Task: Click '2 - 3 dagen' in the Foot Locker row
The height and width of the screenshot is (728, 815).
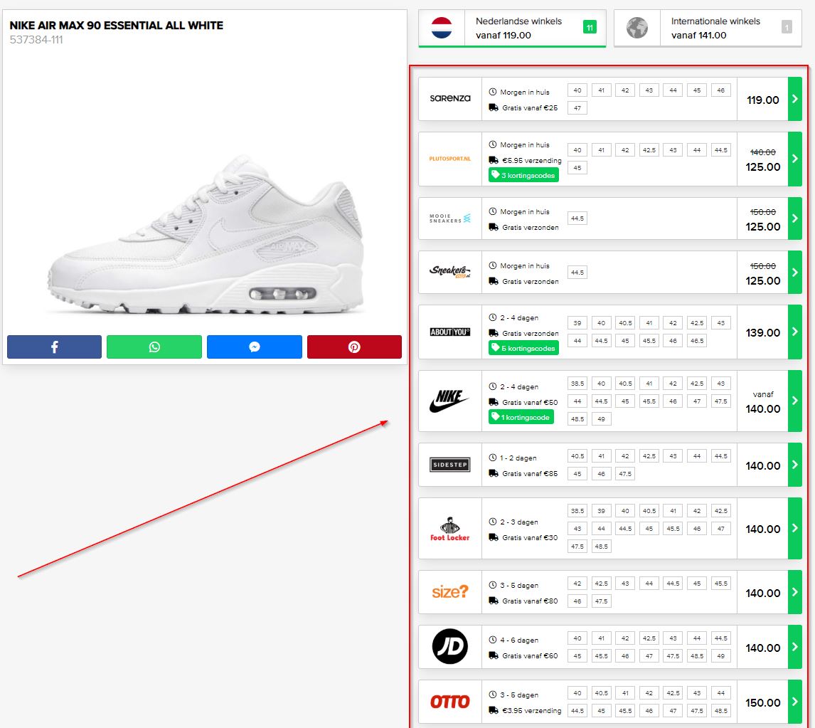Action: click(519, 522)
